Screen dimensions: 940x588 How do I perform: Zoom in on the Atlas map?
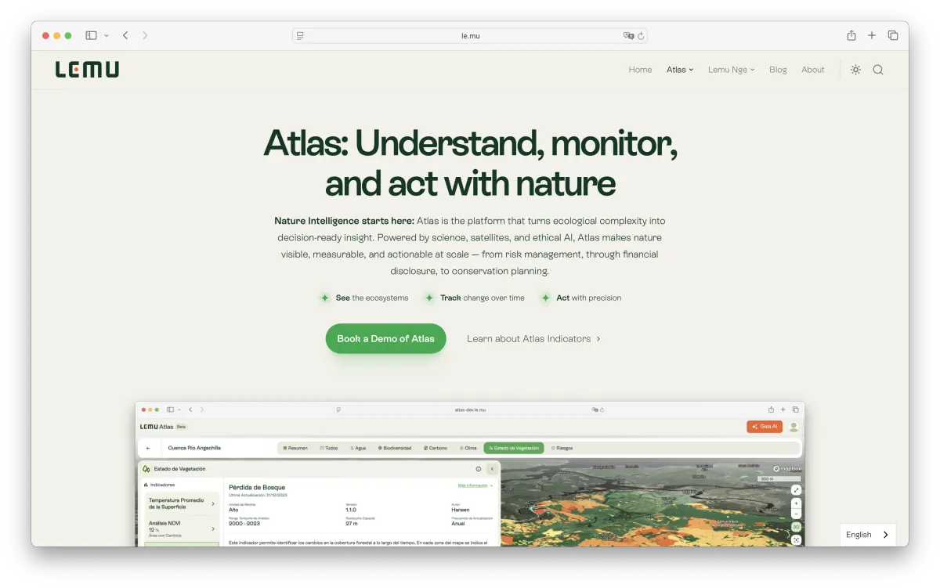[x=796, y=503]
